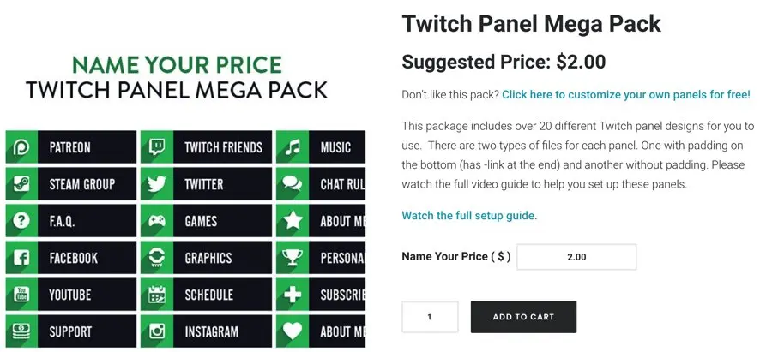Focus the Name Your Price input field
Image resolution: width=772 pixels, height=352 pixels.
click(576, 257)
